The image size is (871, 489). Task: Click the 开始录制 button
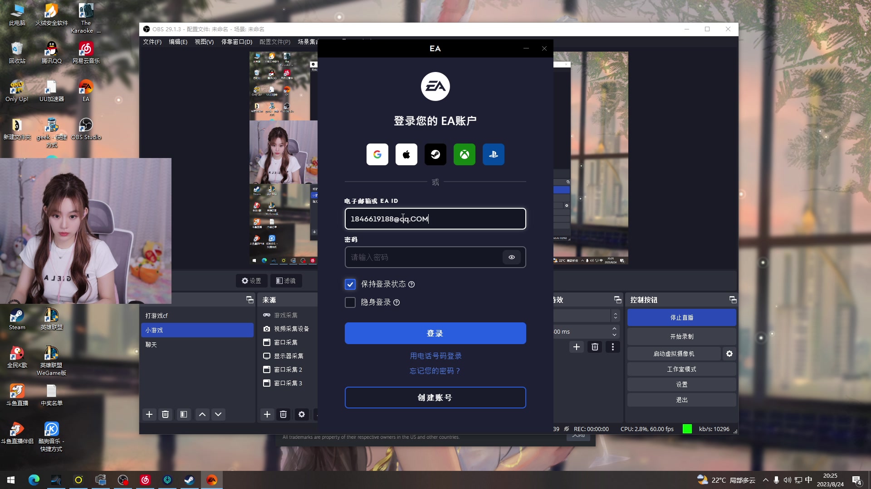682,336
